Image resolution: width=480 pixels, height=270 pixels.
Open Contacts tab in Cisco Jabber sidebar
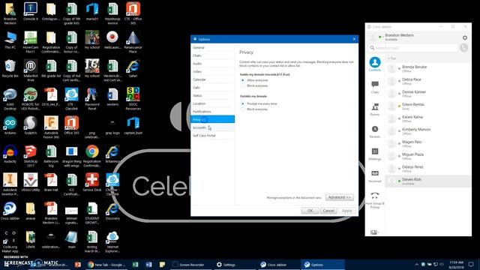click(x=375, y=64)
